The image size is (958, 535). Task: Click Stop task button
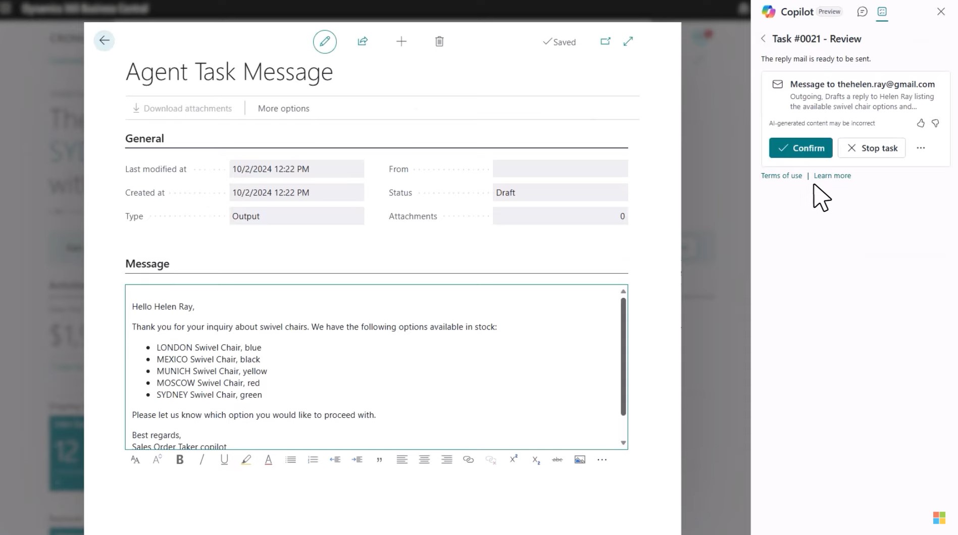872,148
